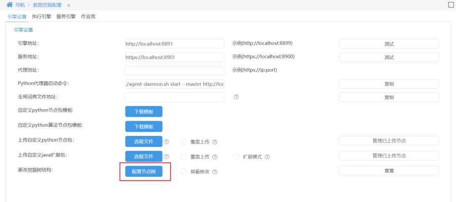Viewport: 456px width, 202px height.
Task: Open help icon next to java扩展包 选取文件
Action: click(166, 157)
